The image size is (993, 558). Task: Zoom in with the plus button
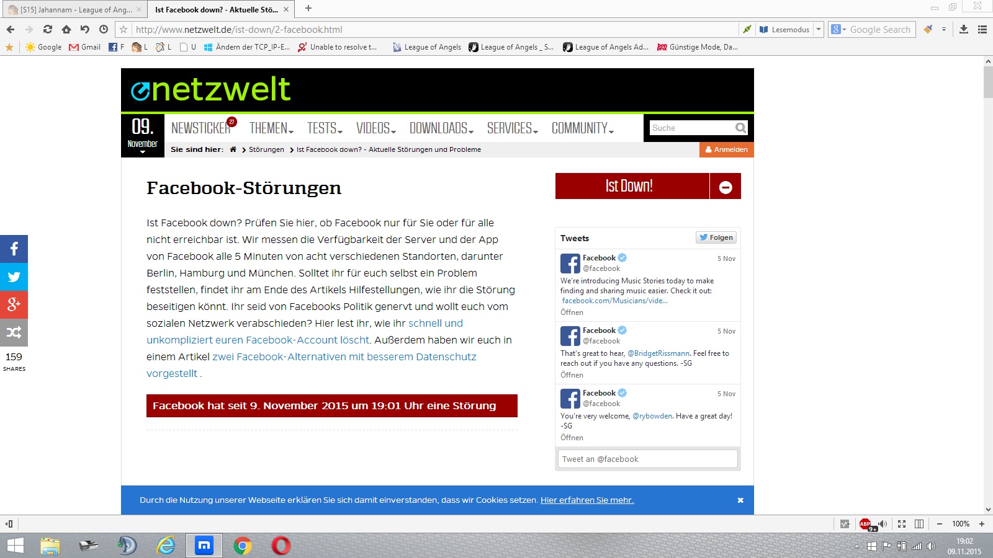(982, 524)
